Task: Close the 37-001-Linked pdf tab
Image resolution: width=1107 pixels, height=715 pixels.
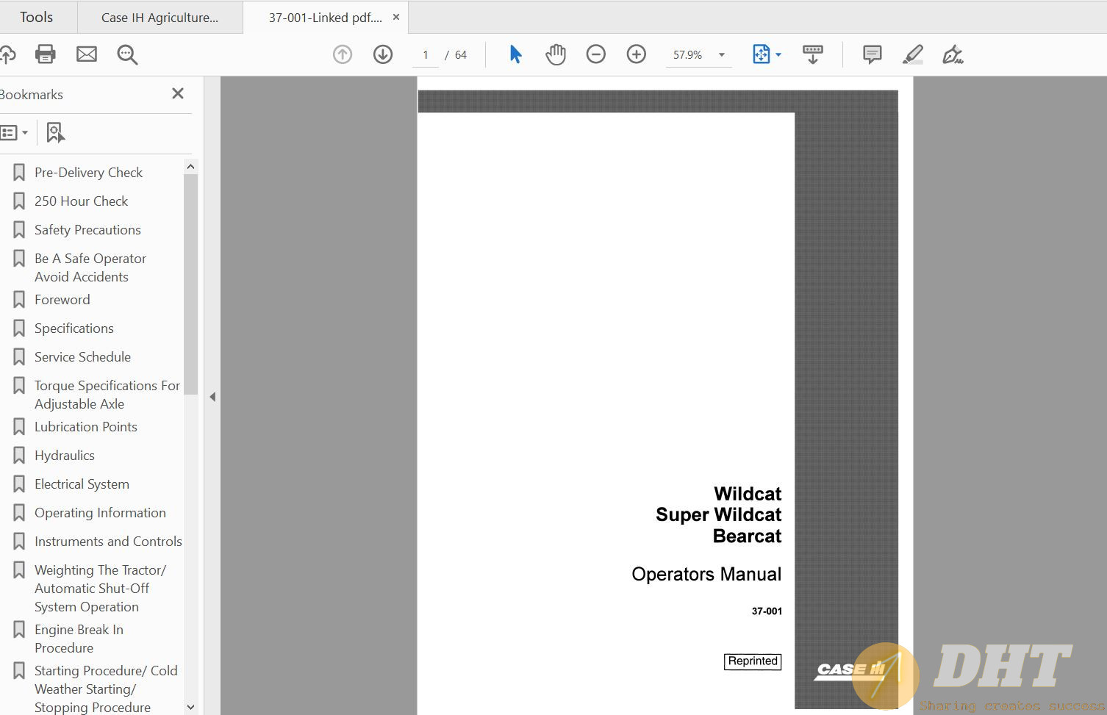Action: coord(396,17)
